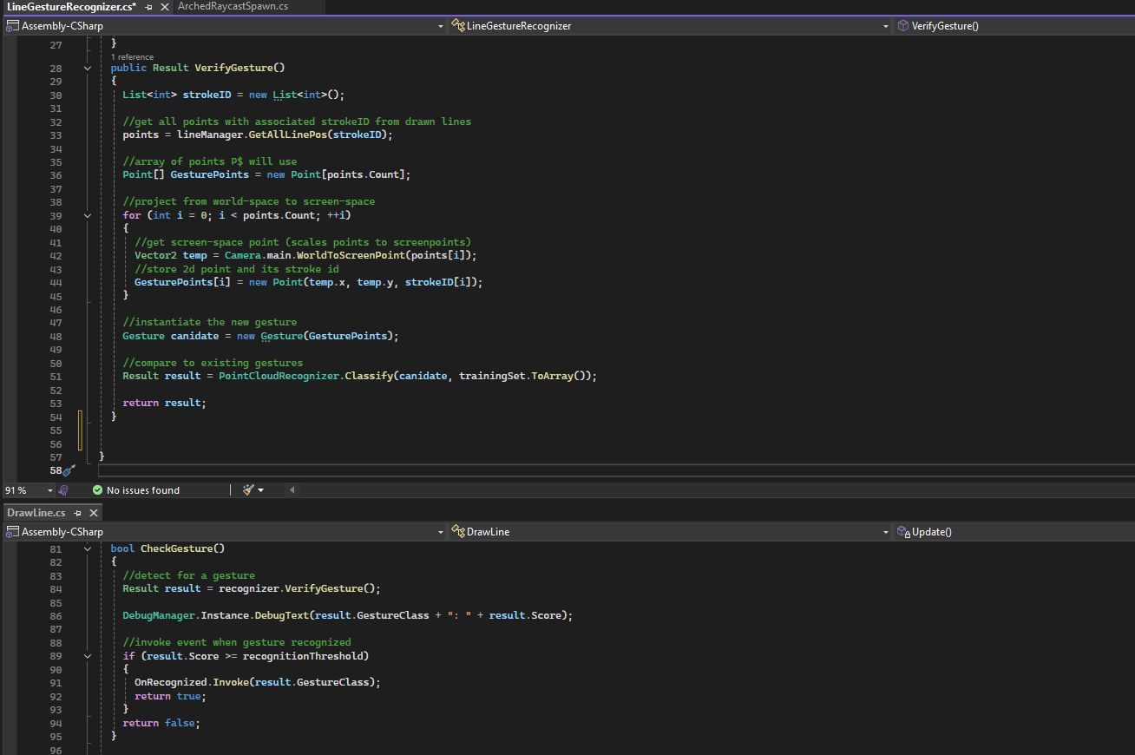Pin the LineGestureRecognizer.cs tab
Viewport: 1135px width, 755px height.
pos(148,7)
